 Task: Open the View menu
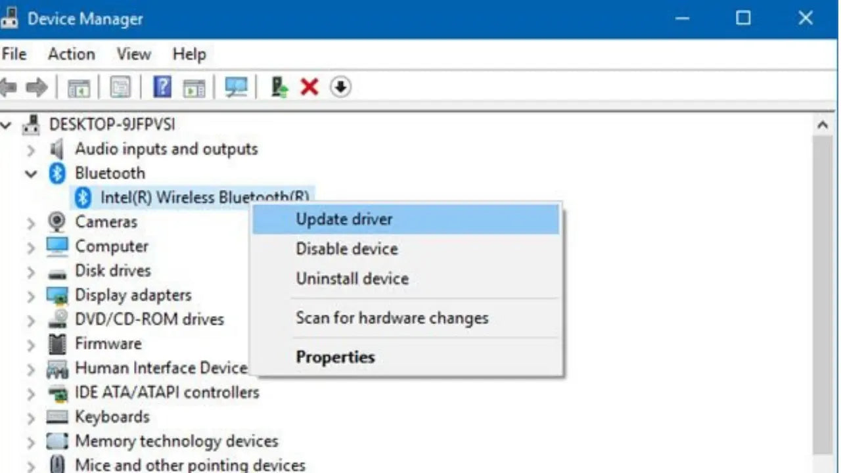(x=133, y=54)
